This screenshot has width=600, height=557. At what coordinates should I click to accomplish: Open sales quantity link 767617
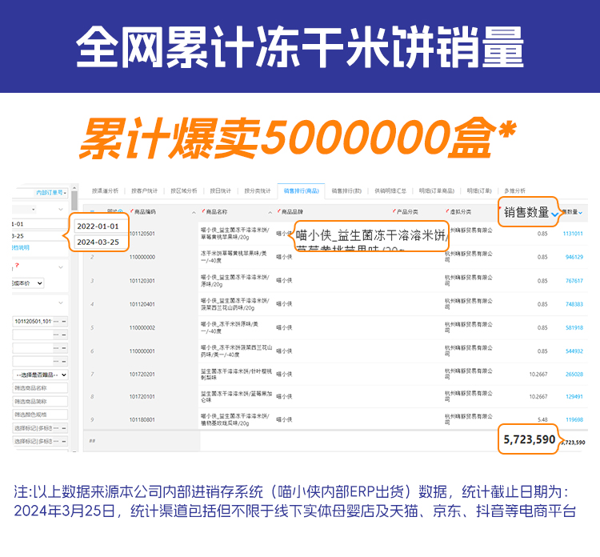(x=574, y=281)
